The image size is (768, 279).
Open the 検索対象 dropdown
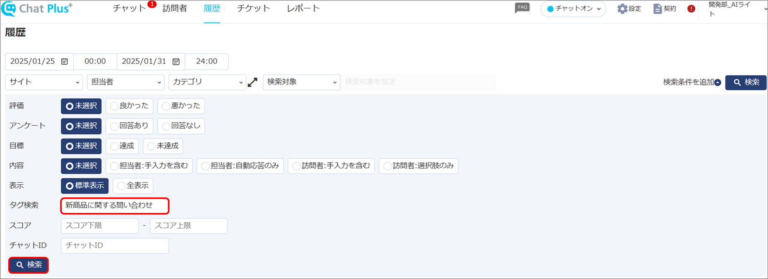(301, 82)
